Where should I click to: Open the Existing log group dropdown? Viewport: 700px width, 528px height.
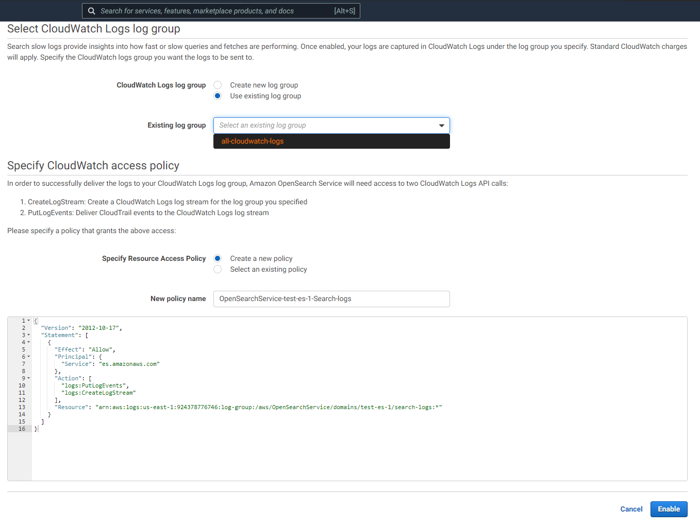tap(331, 126)
